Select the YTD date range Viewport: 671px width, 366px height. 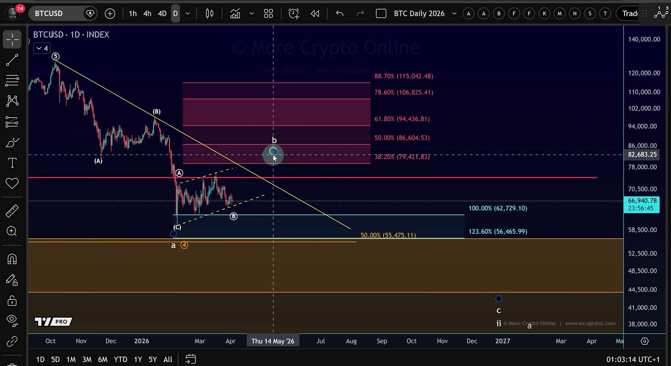pos(120,359)
